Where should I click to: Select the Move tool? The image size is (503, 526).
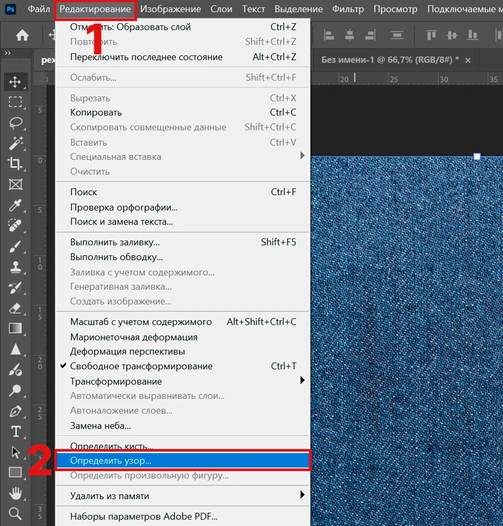pos(15,82)
